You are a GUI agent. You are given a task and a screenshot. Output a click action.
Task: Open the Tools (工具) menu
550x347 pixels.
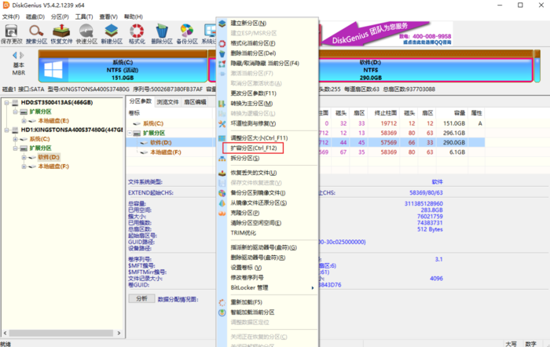84,16
